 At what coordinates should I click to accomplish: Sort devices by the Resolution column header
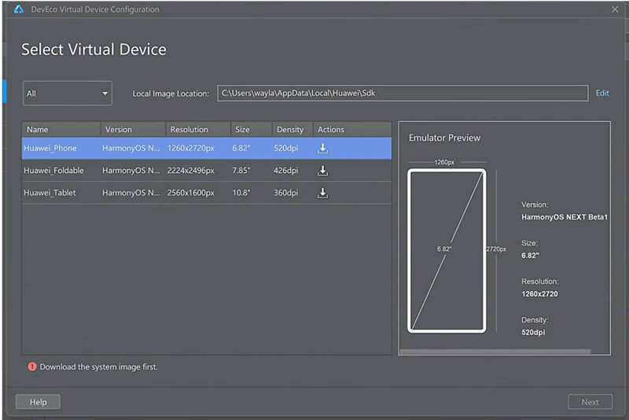(x=198, y=129)
